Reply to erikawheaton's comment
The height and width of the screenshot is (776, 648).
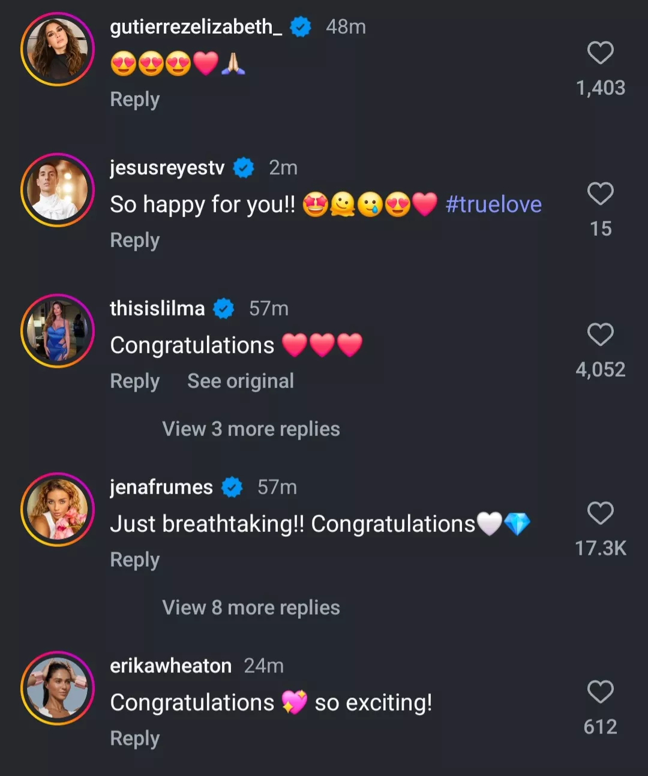(135, 739)
